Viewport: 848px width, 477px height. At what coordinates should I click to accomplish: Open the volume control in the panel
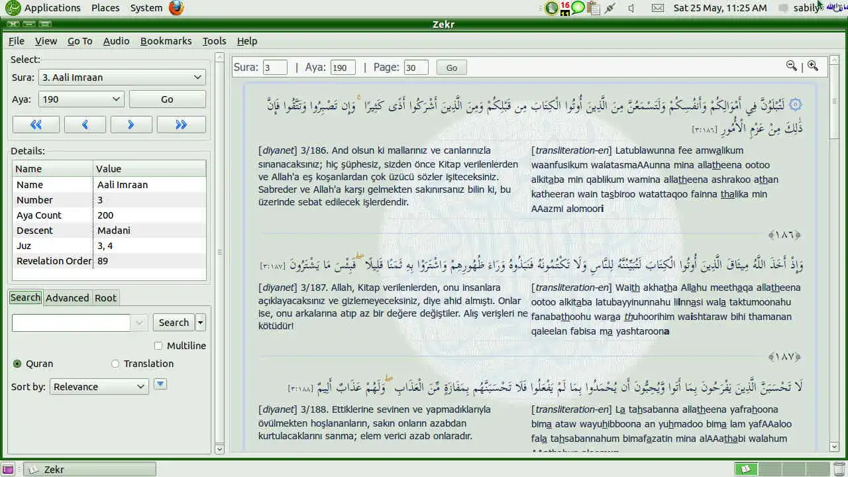pyautogui.click(x=631, y=8)
